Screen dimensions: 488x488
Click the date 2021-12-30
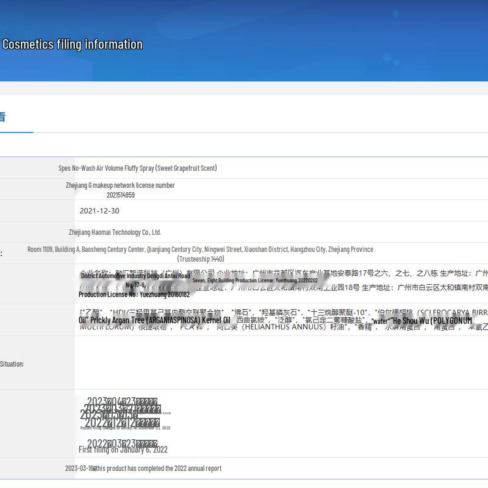pos(99,211)
